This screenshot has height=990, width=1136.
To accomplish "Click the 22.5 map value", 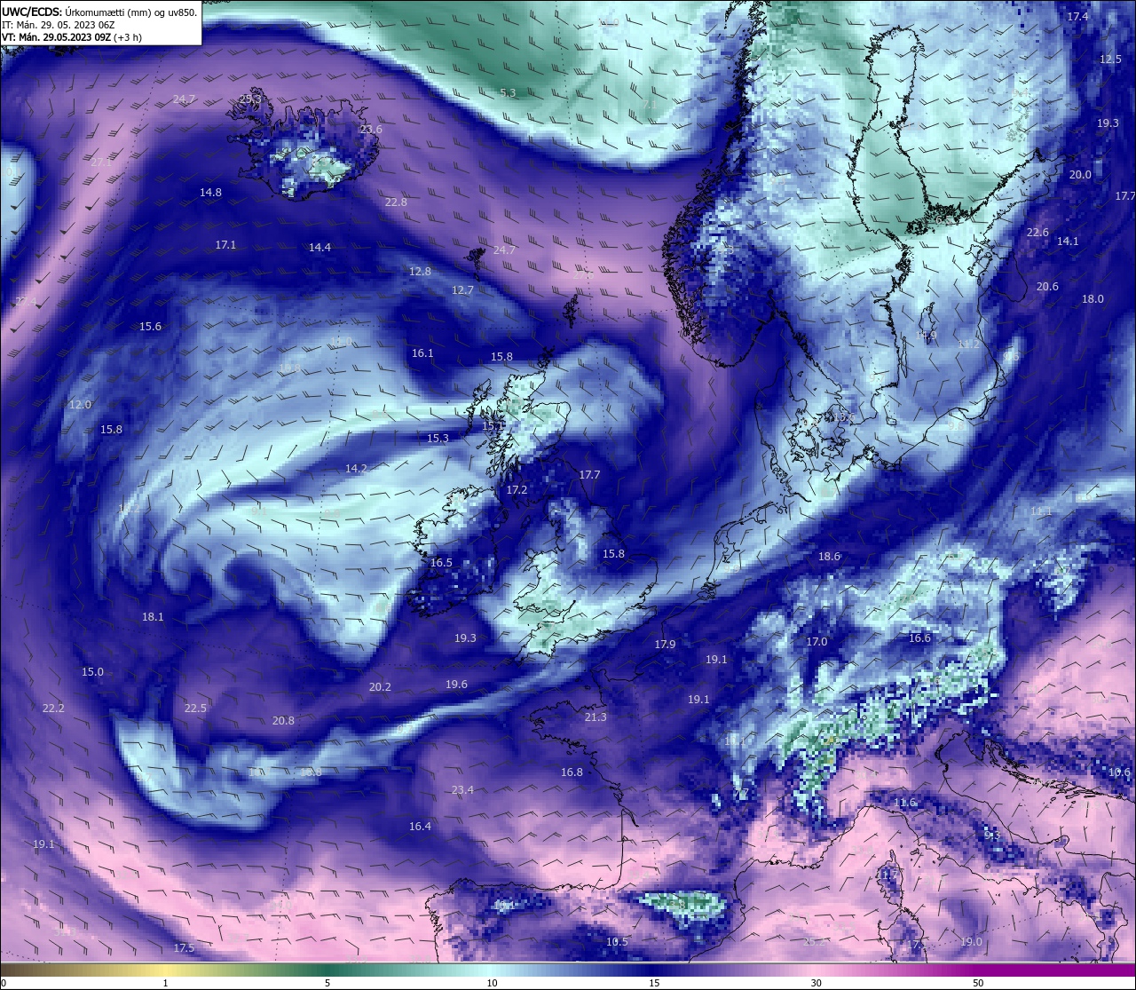I will pos(195,708).
